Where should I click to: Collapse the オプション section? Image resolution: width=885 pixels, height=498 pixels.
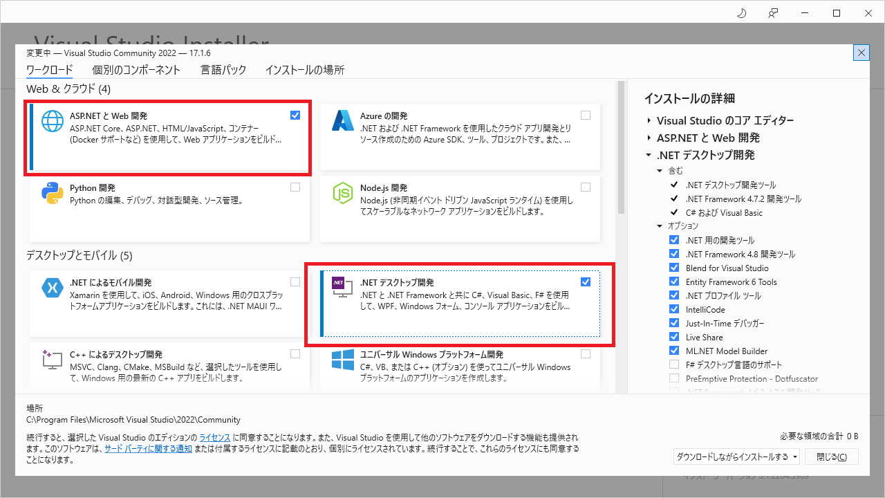(x=660, y=225)
